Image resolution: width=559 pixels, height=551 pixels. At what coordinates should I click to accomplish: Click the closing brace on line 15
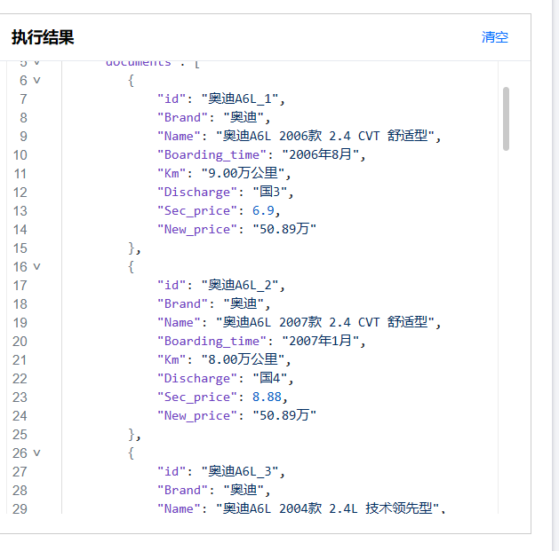pos(132,248)
